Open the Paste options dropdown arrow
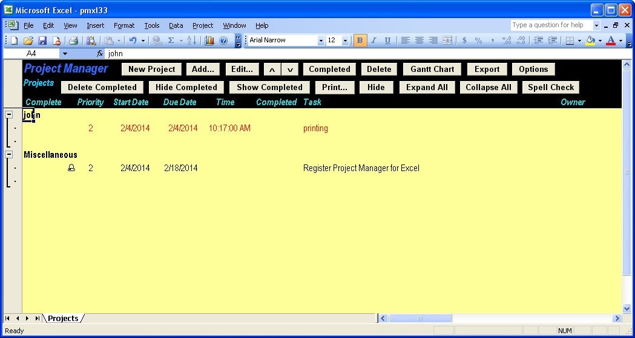The height and width of the screenshot is (338, 635). 119,41
